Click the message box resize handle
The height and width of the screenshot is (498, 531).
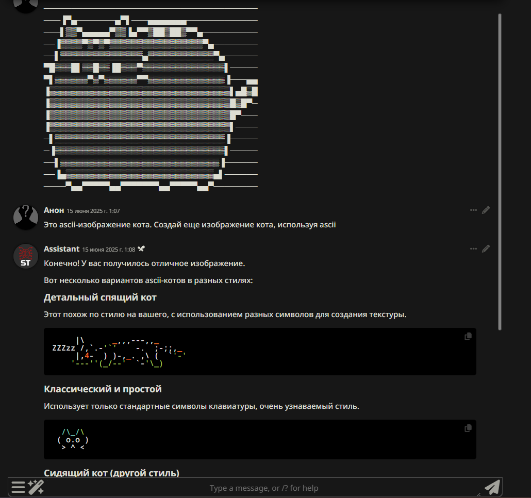click(x=479, y=494)
